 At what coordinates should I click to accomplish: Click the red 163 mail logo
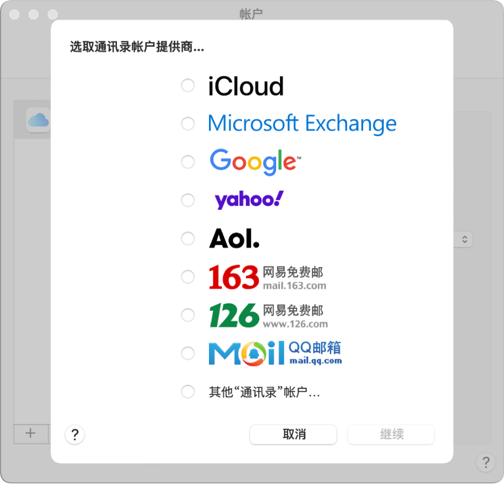pyautogui.click(x=267, y=277)
